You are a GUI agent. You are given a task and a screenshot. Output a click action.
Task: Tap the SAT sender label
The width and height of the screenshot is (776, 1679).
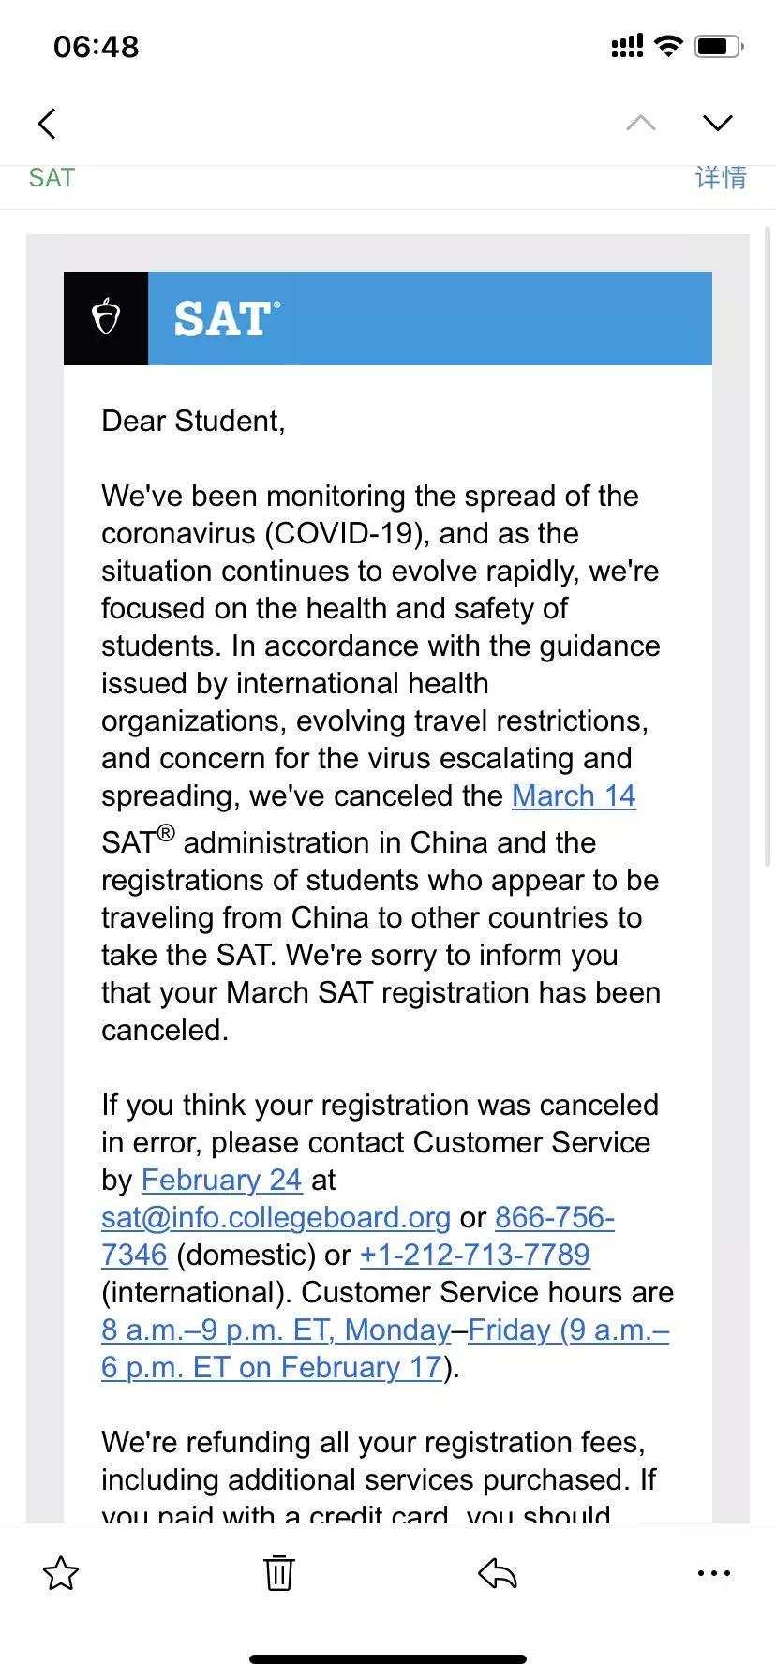coord(52,177)
